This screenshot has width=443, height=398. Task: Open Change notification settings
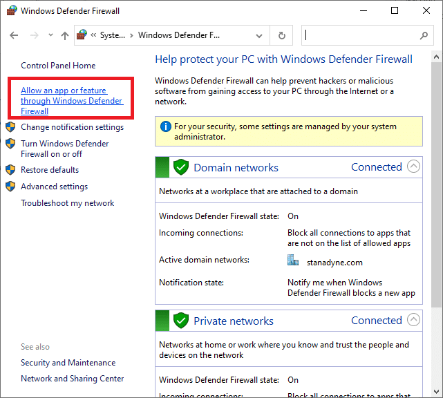tap(72, 127)
